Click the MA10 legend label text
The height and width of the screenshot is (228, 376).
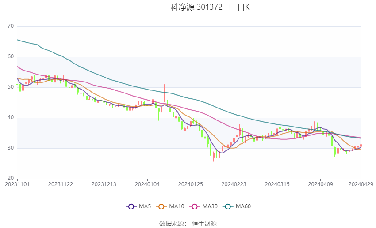(x=177, y=206)
